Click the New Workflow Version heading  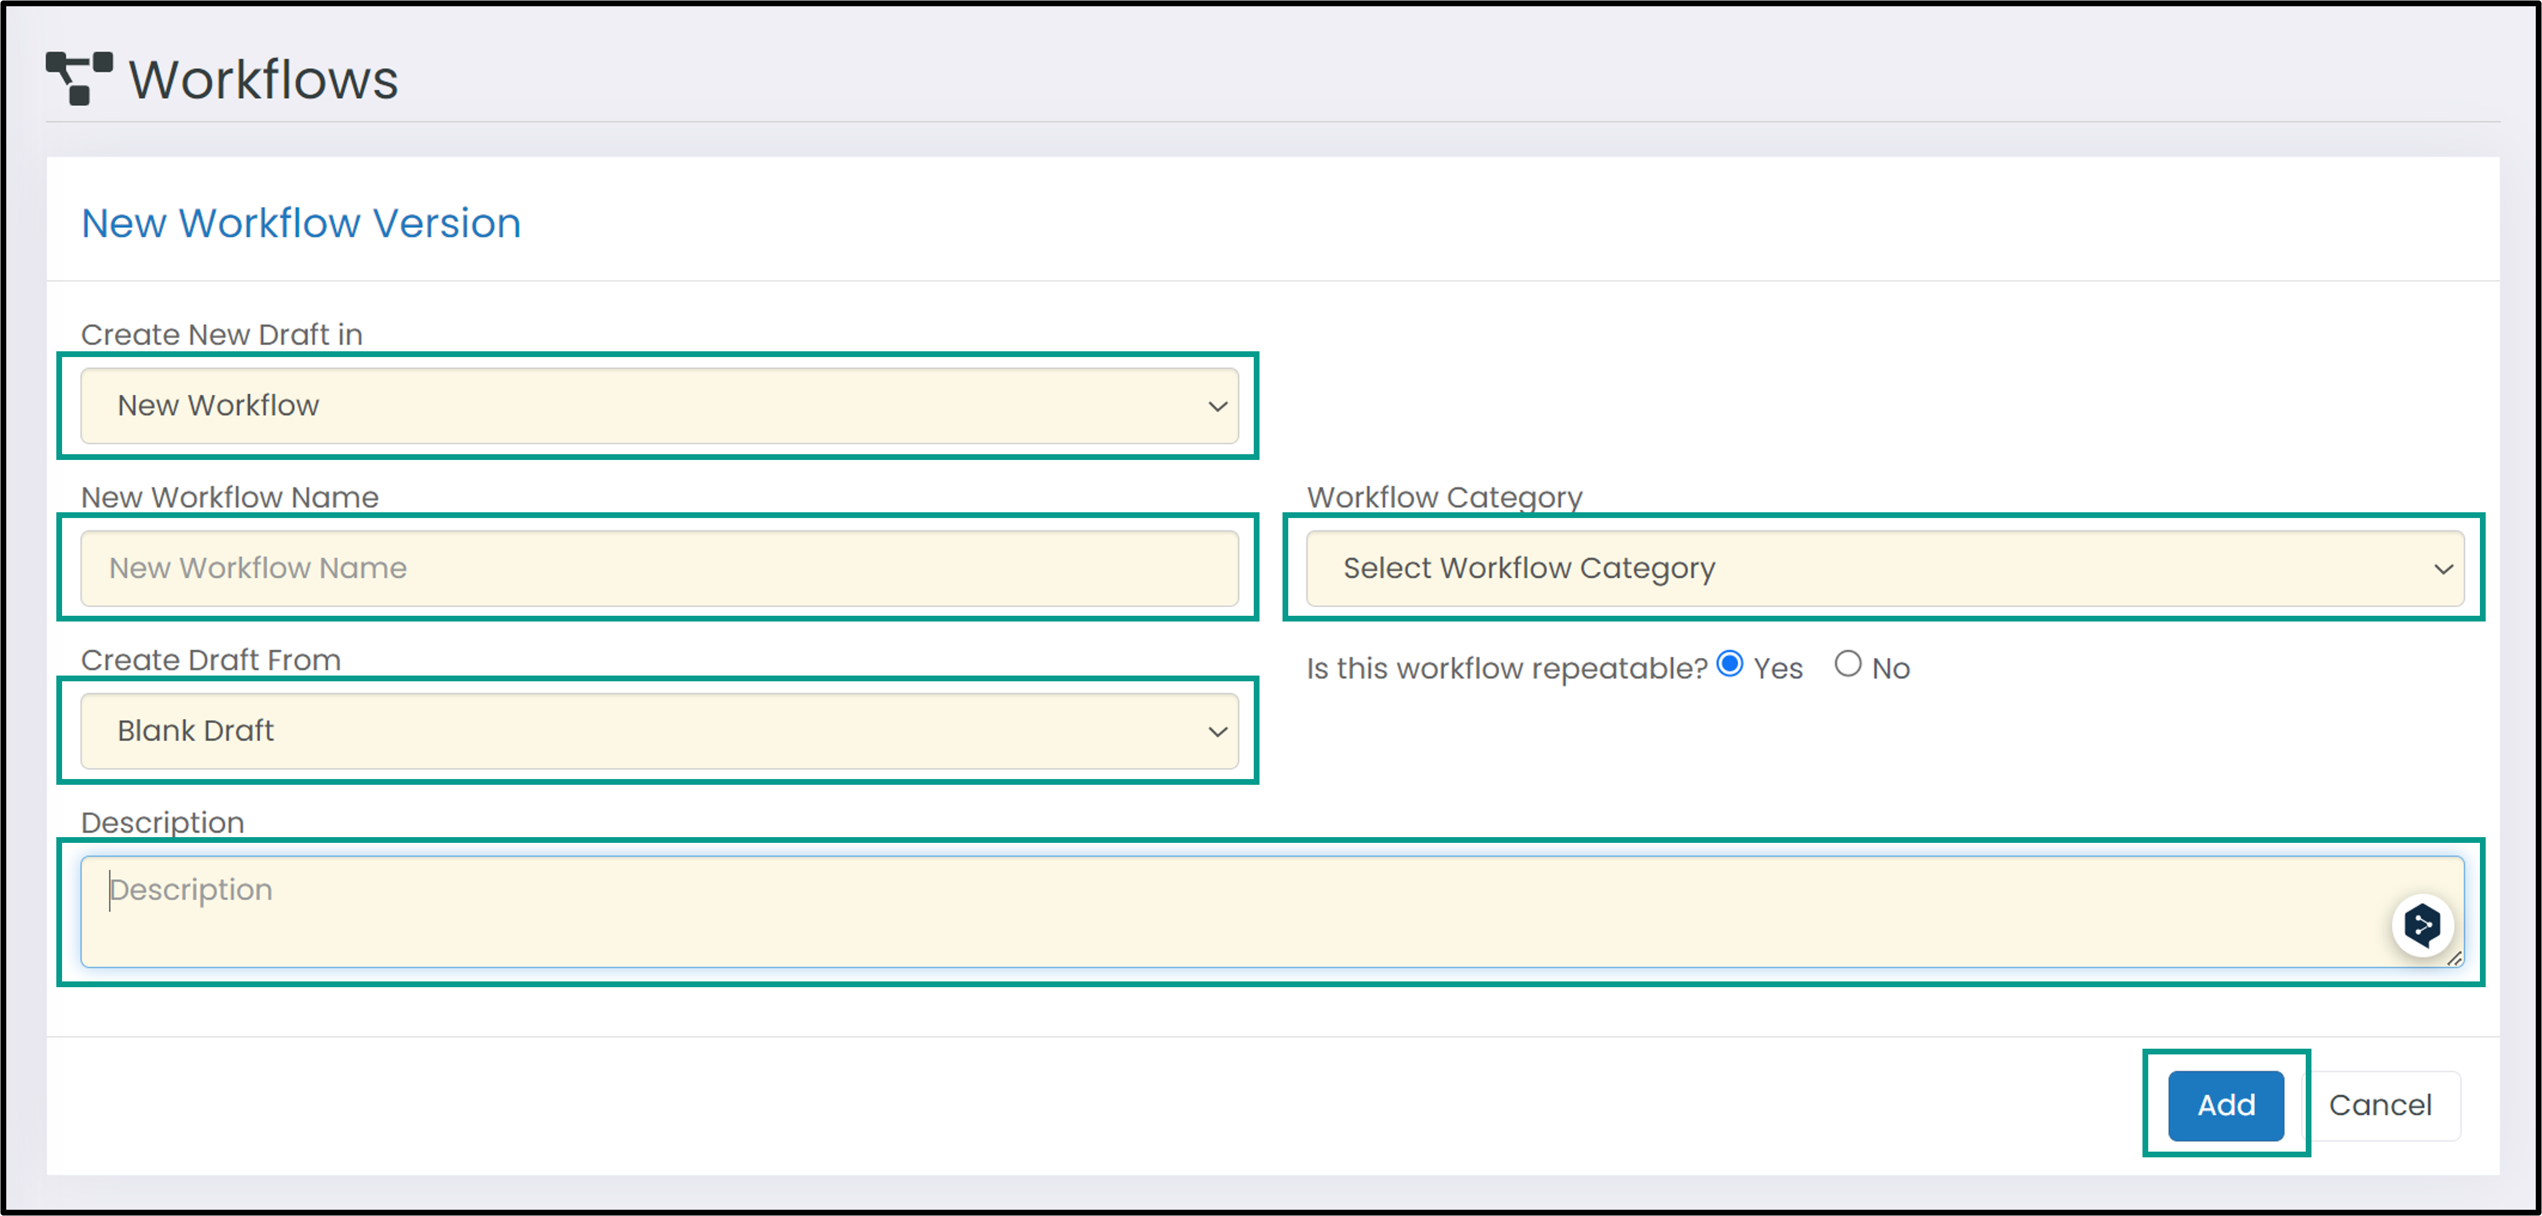(x=301, y=223)
